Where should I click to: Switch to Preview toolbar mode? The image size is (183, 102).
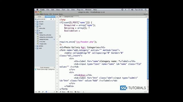(46, 14)
